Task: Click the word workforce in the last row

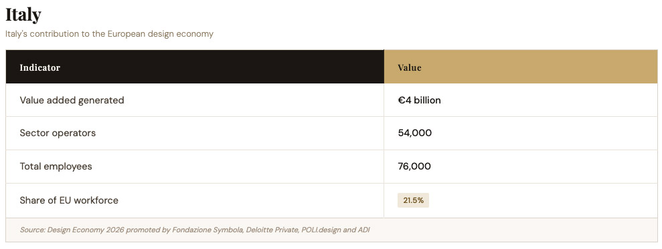Action: click(x=98, y=200)
